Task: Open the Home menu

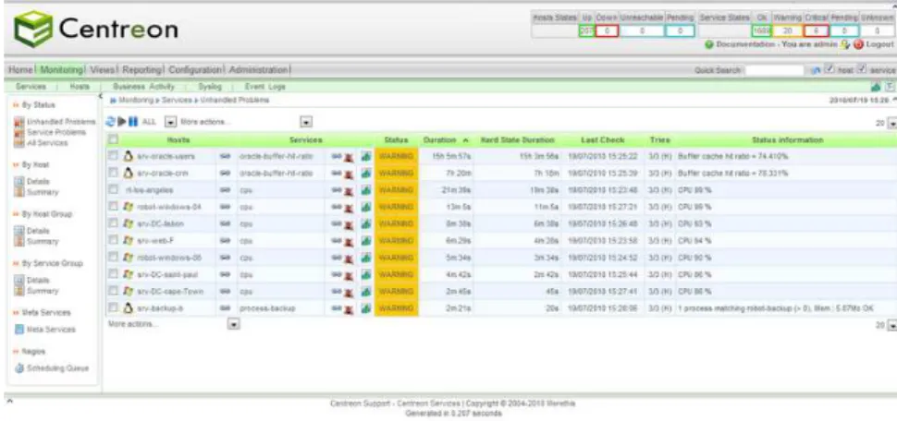Action: [x=20, y=69]
